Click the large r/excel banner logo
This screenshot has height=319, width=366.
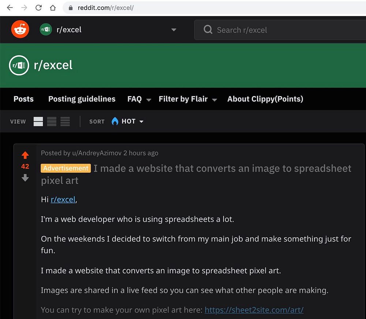(19, 65)
